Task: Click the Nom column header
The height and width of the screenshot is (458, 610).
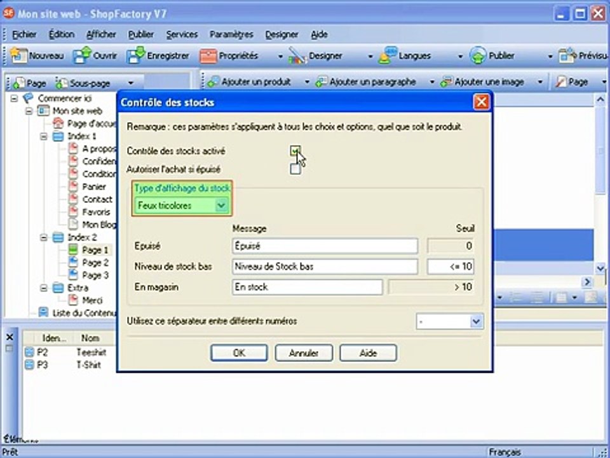Action: pyautogui.click(x=91, y=338)
